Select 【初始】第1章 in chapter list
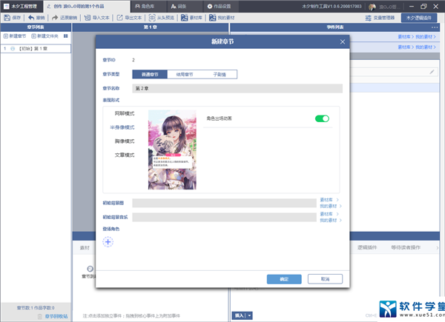The image size is (445, 322). [36, 49]
